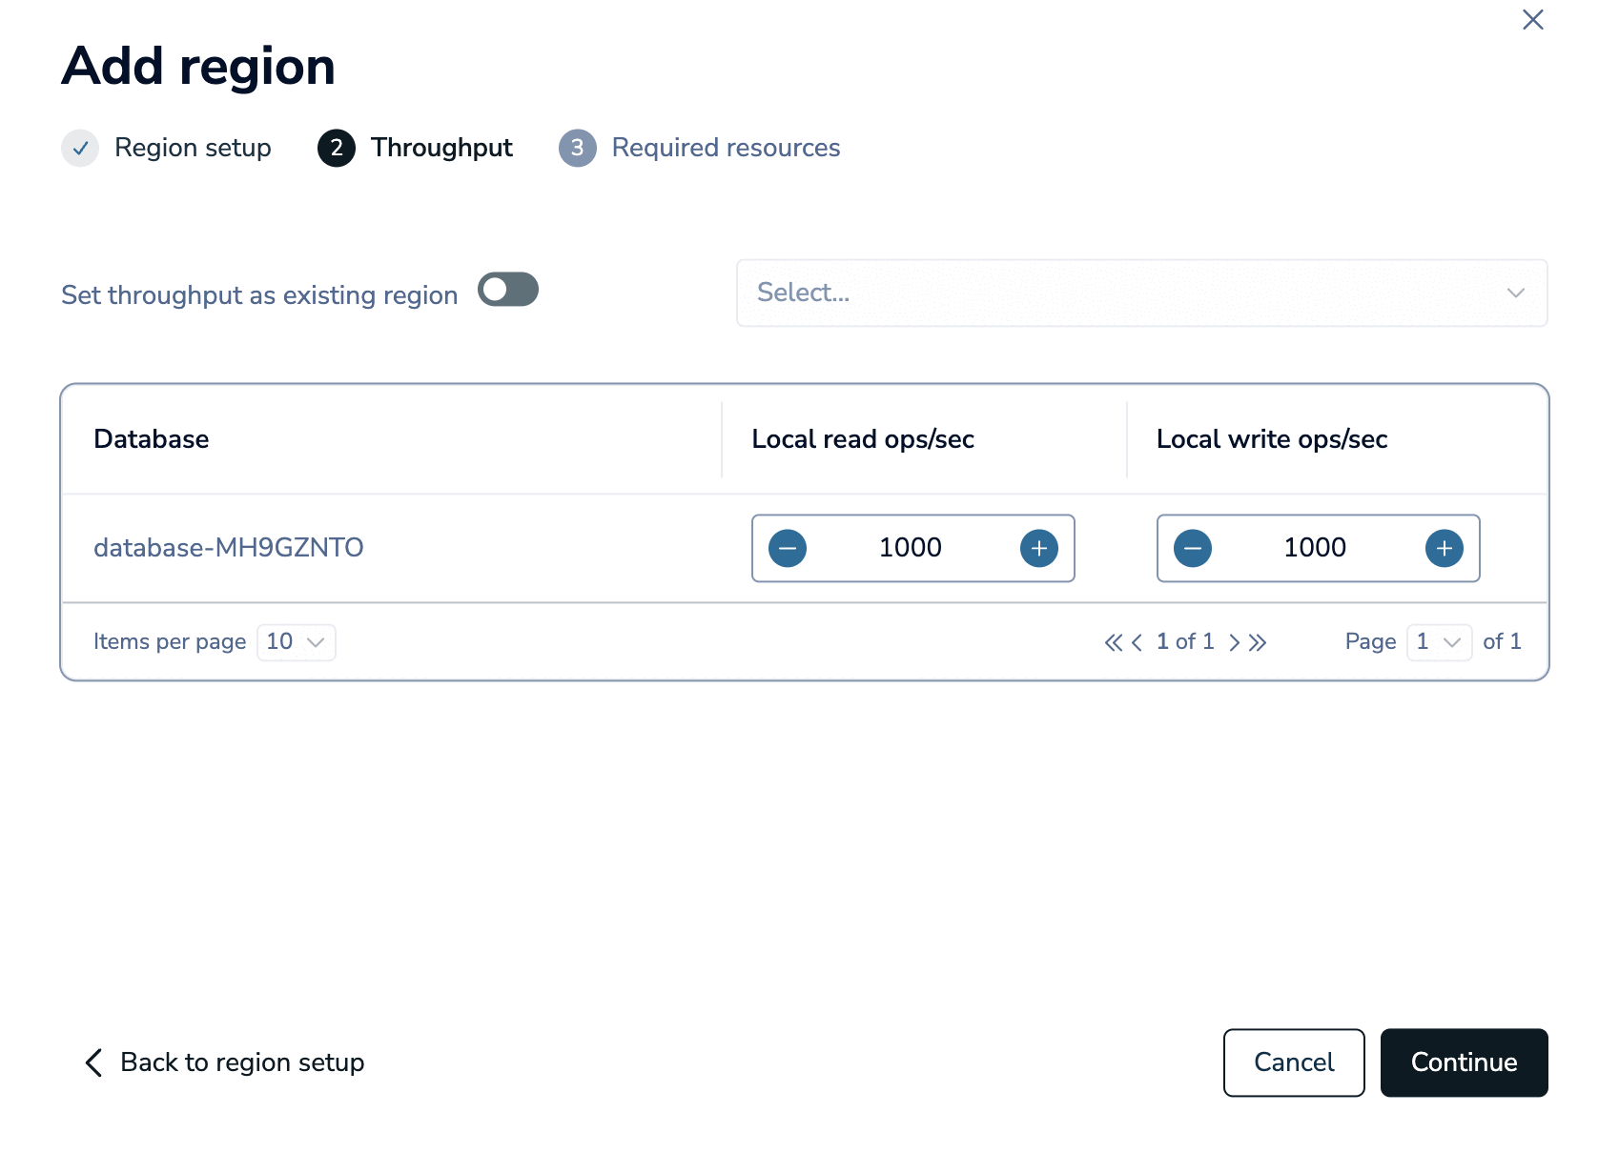1619x1153 pixels.
Task: Open the Page number dropdown
Action: tap(1439, 642)
